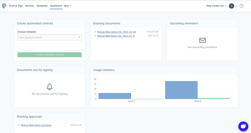This screenshot has width=251, height=133.
Task: Expand the user account chevron
Action: [236, 6]
